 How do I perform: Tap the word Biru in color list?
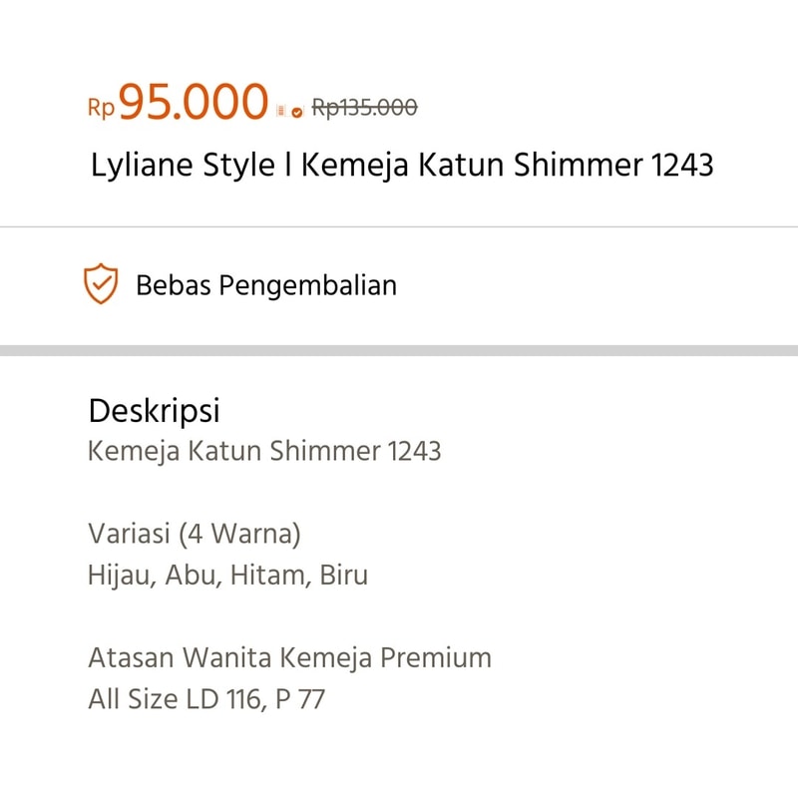[x=343, y=576]
